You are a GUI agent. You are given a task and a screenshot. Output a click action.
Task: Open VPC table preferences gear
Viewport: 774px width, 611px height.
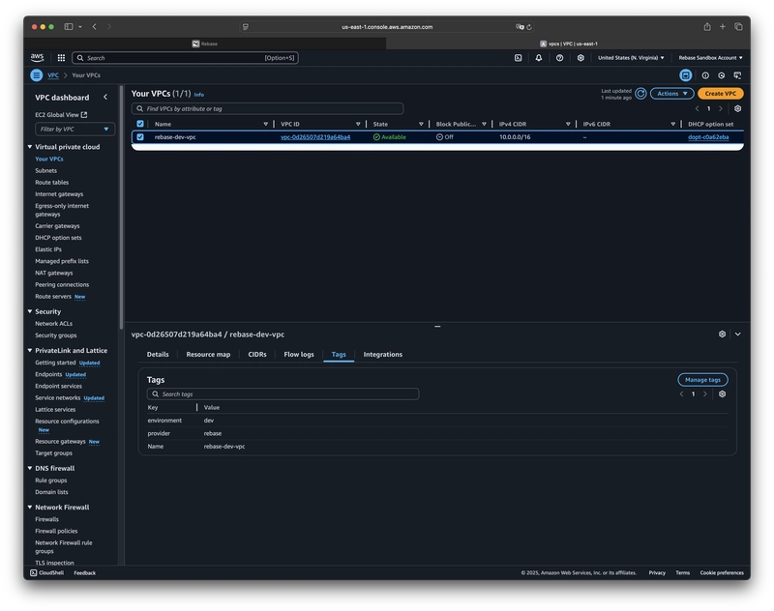[x=737, y=108]
